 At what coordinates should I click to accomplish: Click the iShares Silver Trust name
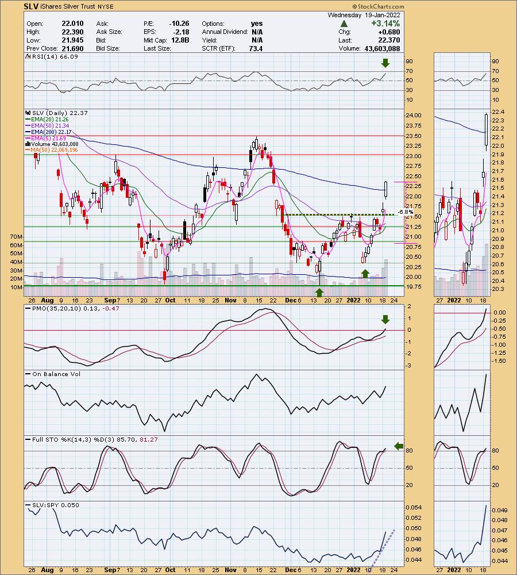[68, 6]
